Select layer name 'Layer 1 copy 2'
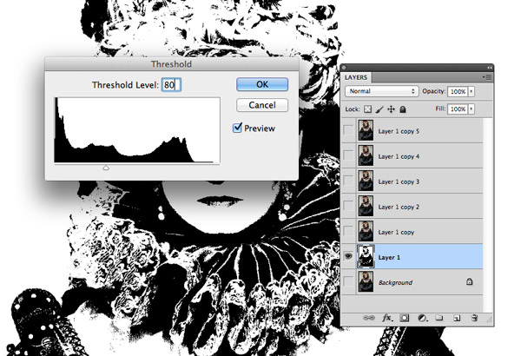Viewport: 521px width, 356px height. click(x=399, y=207)
